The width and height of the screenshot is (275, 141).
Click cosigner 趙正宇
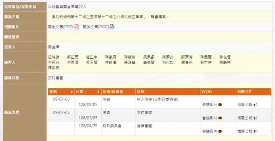click(92, 57)
